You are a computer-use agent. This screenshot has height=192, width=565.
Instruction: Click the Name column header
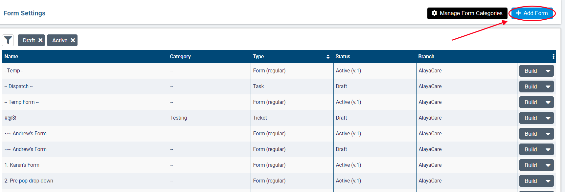(x=11, y=57)
